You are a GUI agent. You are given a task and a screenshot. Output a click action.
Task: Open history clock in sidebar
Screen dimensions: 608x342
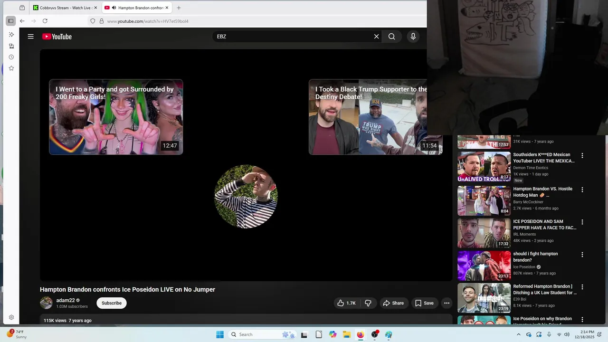tap(11, 57)
